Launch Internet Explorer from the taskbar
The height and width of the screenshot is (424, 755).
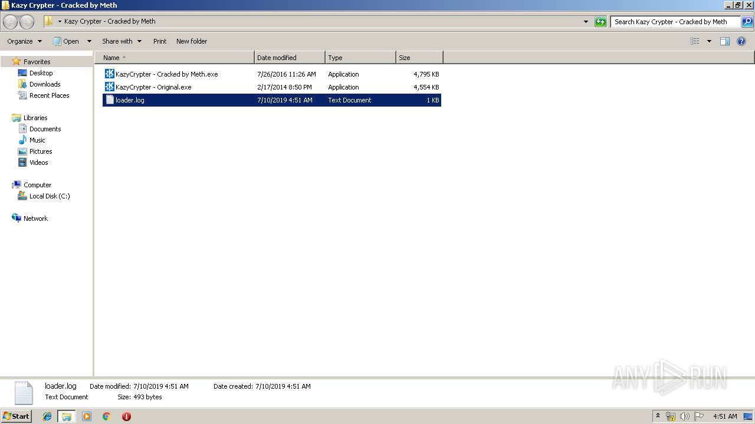coord(47,416)
